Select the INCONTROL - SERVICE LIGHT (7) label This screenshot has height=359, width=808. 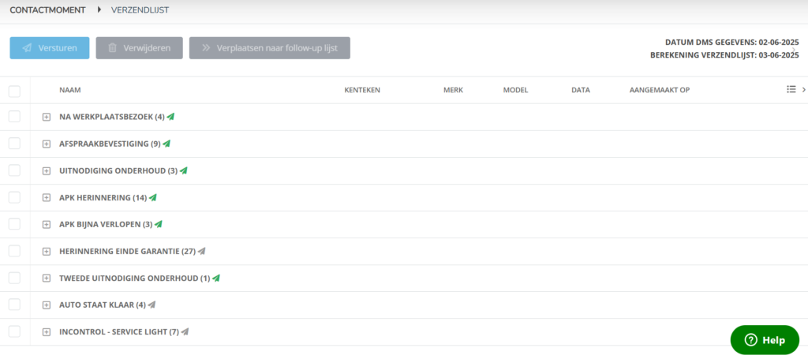pyautogui.click(x=119, y=331)
